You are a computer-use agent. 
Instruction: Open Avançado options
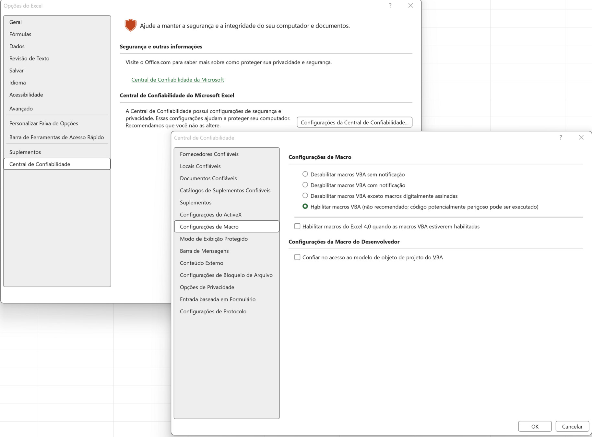(x=57, y=108)
